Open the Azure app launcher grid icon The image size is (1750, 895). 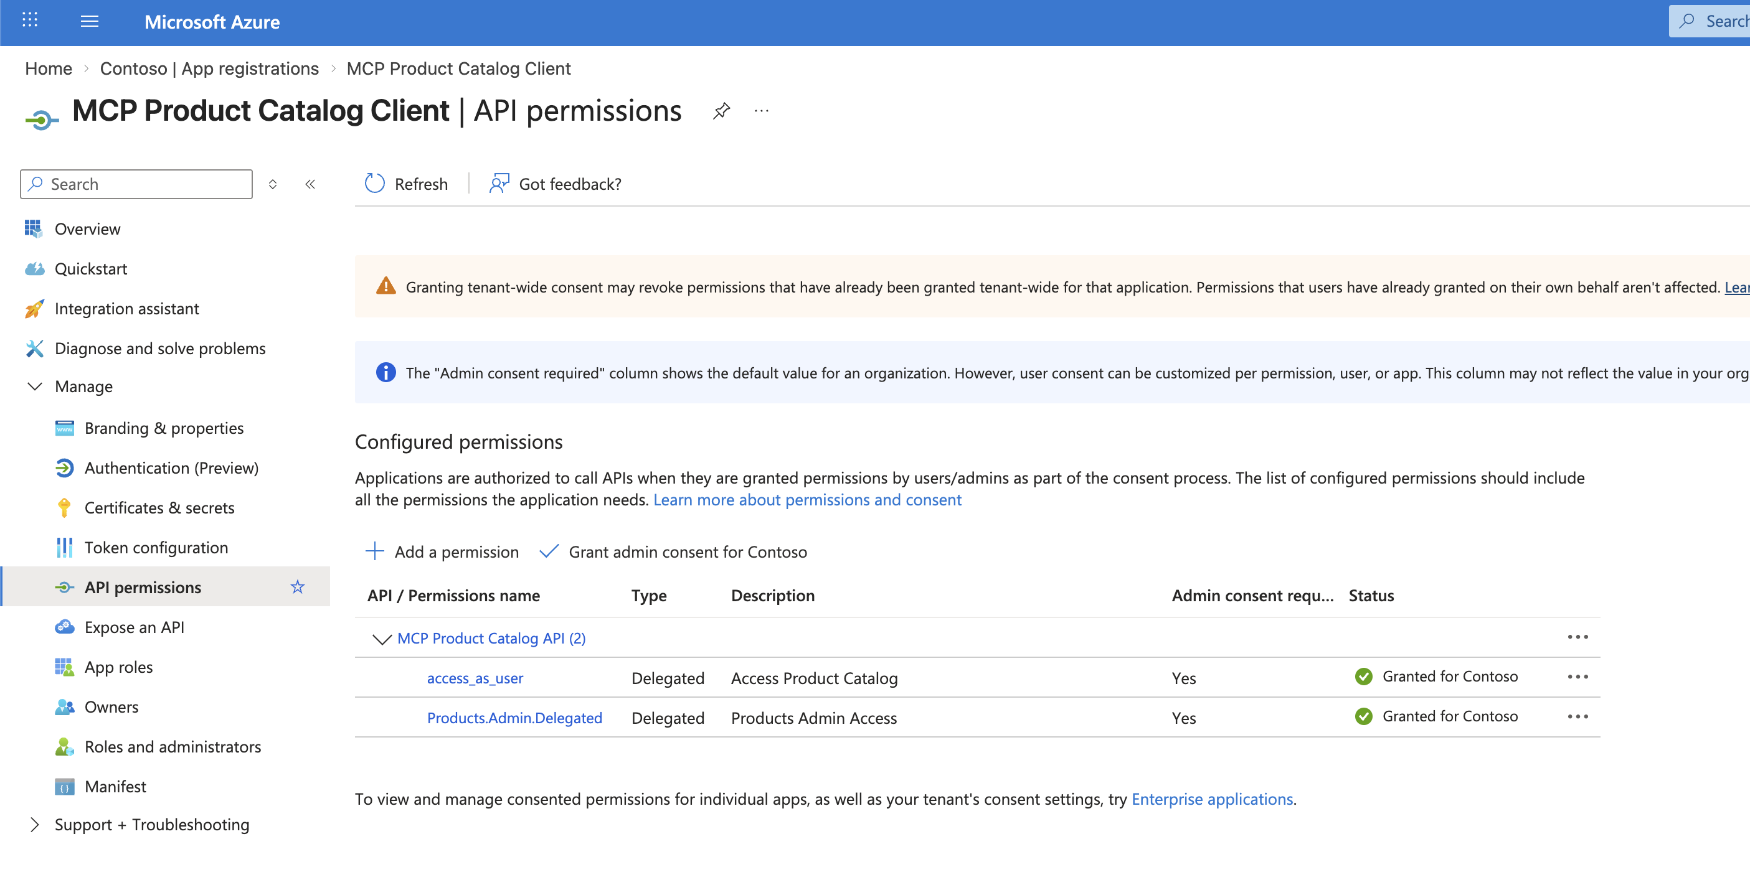(29, 21)
